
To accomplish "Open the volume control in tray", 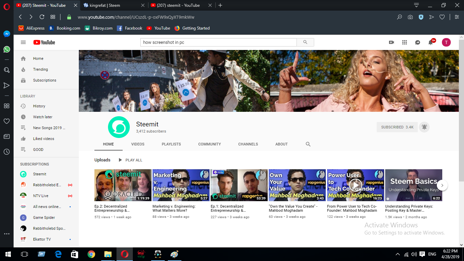I will [414, 254].
